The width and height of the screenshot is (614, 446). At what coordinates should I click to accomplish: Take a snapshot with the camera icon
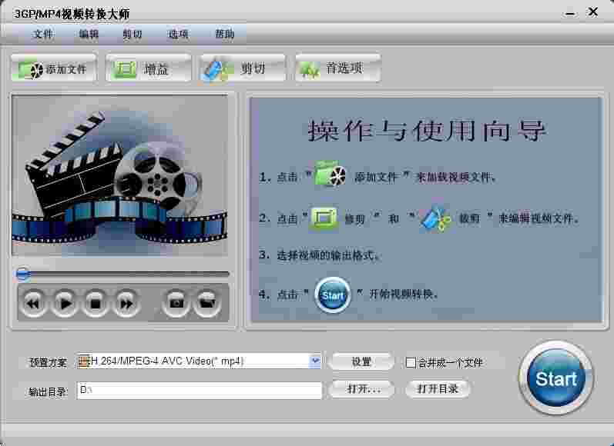176,303
